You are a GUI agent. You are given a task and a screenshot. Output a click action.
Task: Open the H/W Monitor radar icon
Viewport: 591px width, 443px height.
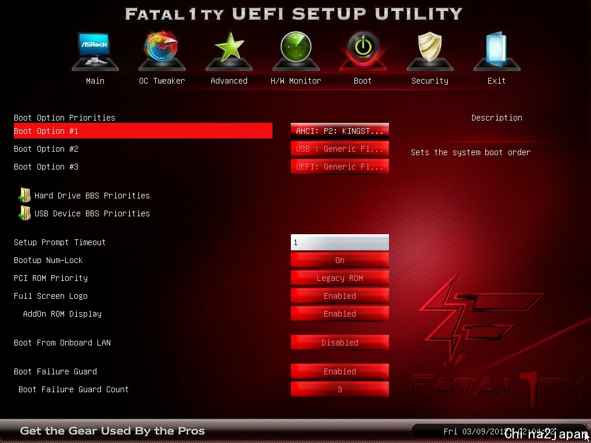tap(296, 51)
